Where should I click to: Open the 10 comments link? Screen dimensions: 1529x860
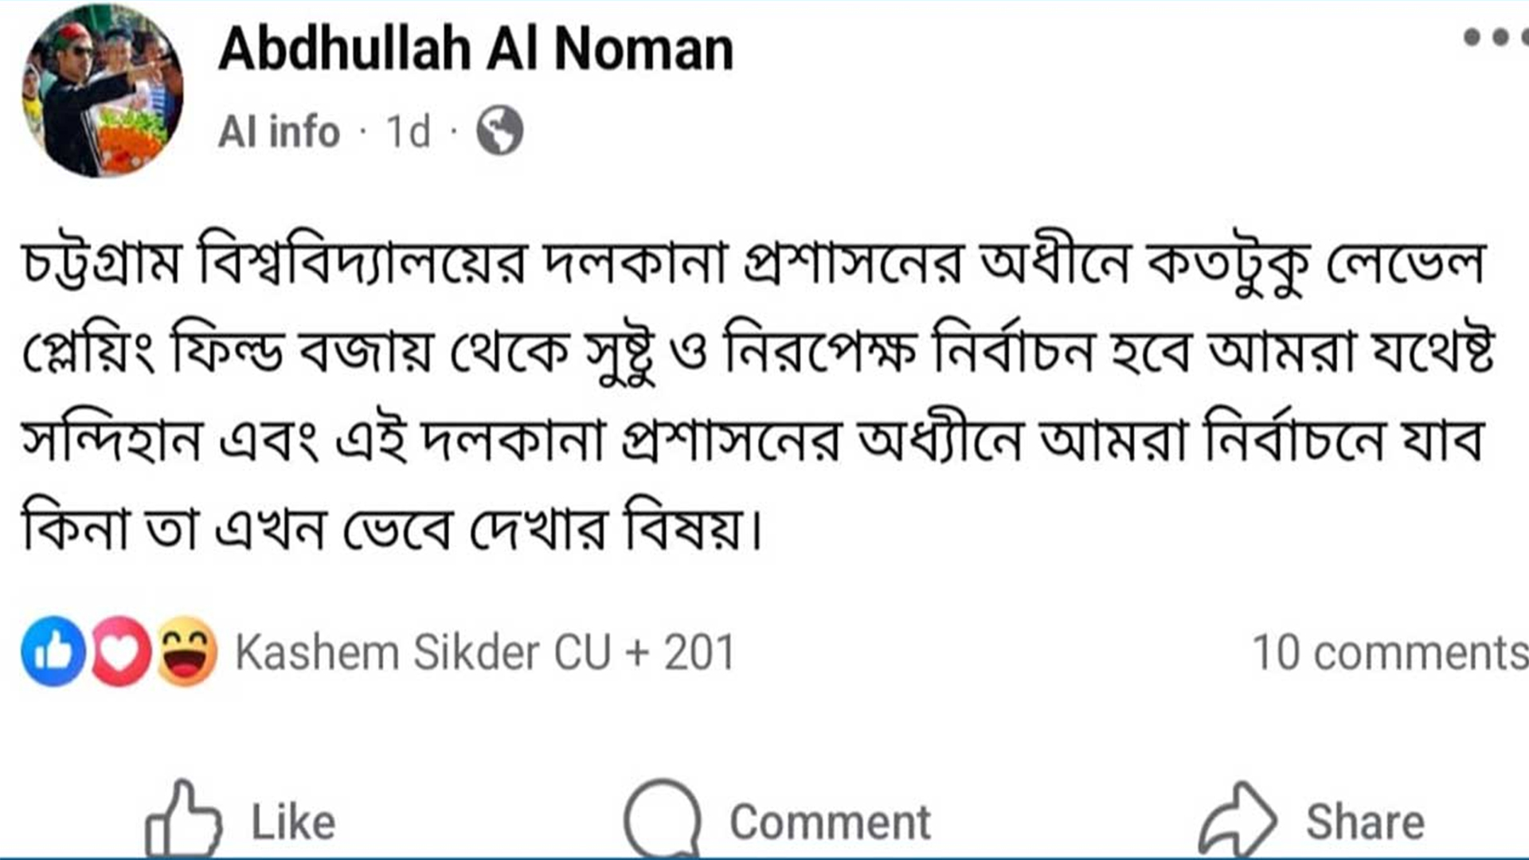click(x=1389, y=653)
